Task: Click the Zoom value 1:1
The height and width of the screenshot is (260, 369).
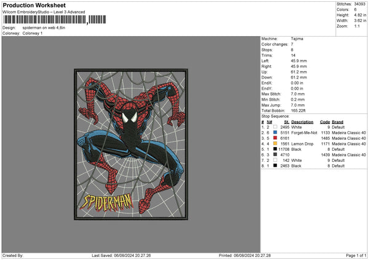Action: 357,26
